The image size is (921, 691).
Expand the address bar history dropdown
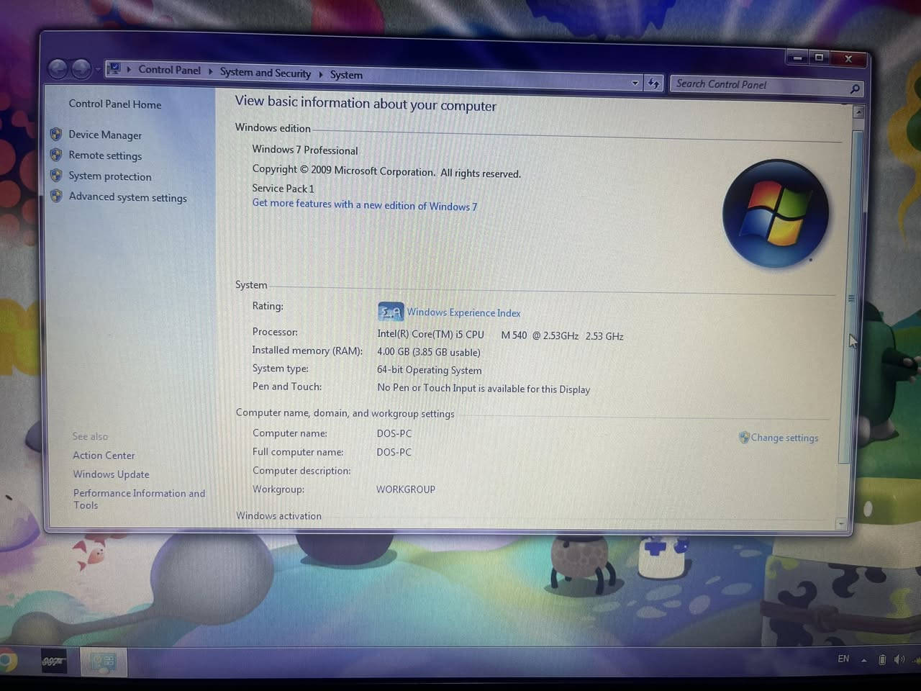point(635,83)
